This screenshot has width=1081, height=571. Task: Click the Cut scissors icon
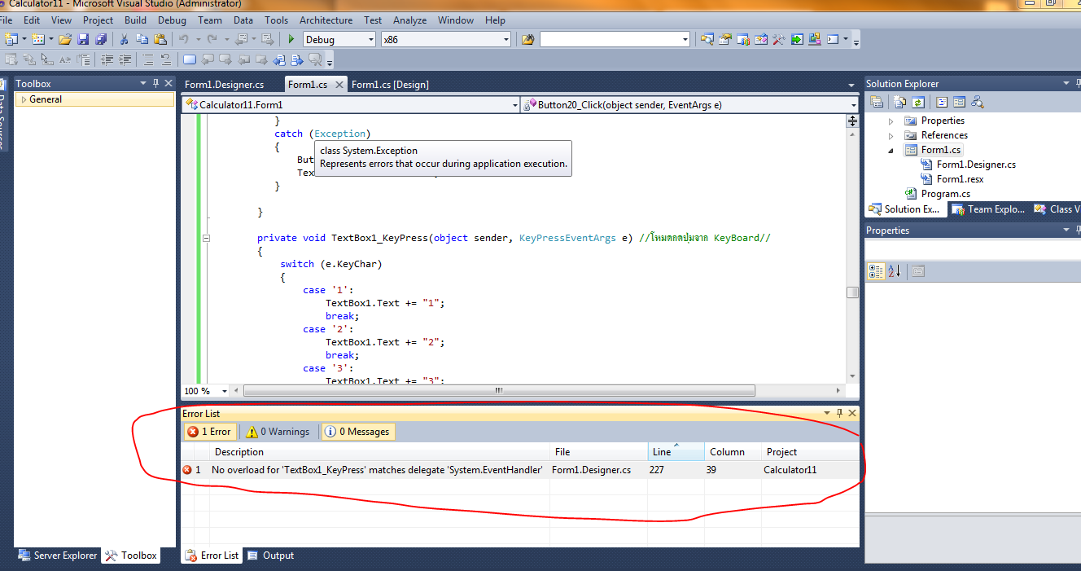[125, 39]
